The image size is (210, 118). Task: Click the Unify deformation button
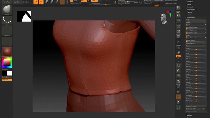[x=196, y=20]
